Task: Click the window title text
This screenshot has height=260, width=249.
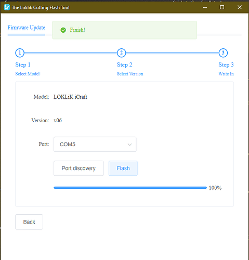Action: click(41, 8)
